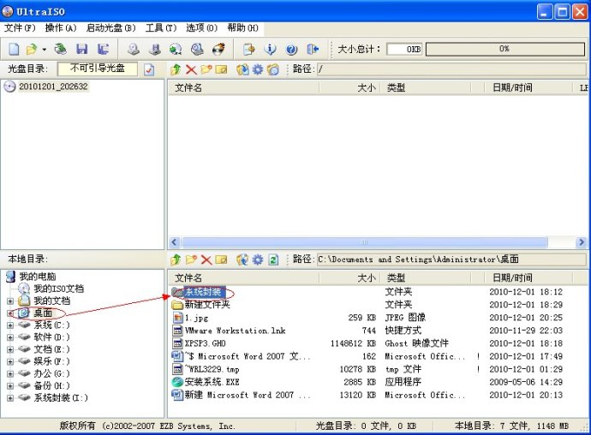Click the Compress ISO disc icon
Image resolution: width=591 pixels, height=435 pixels.
point(176,49)
